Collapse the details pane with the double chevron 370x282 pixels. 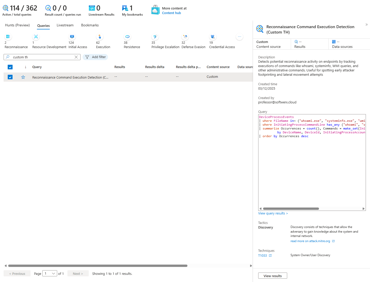coord(366,25)
